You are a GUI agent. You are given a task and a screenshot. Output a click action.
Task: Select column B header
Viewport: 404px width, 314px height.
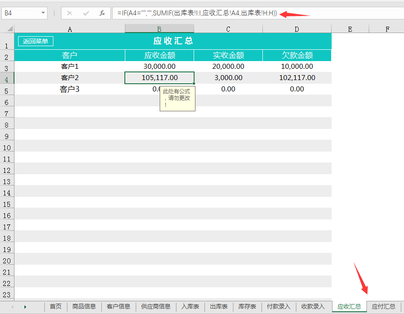click(159, 29)
